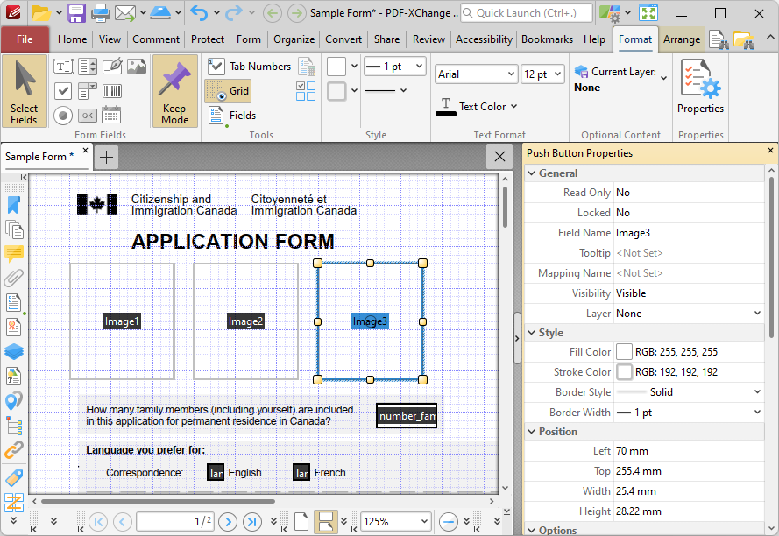Open the Layers pane sidebar icon
The image size is (779, 536).
14,352
